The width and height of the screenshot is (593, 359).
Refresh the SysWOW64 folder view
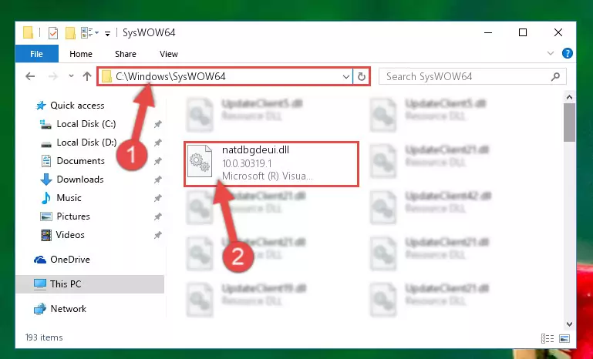tap(362, 77)
